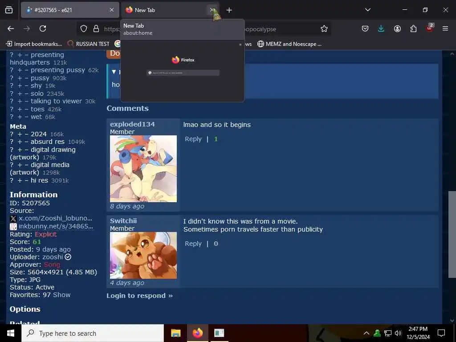Open the Firefox application menu

pyautogui.click(x=445, y=28)
